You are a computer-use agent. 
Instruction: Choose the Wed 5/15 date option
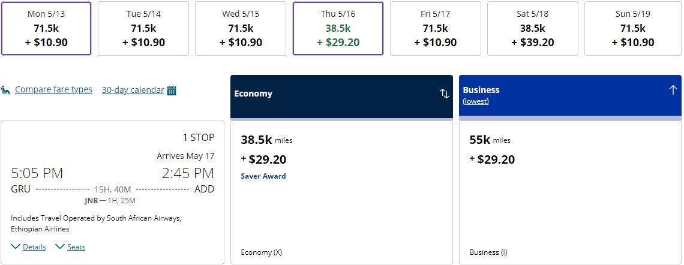point(241,28)
